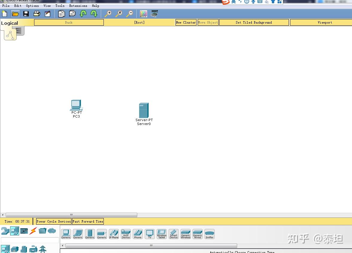The height and width of the screenshot is (253, 352).
Task: Pick the Phone device
Action: tap(138, 234)
